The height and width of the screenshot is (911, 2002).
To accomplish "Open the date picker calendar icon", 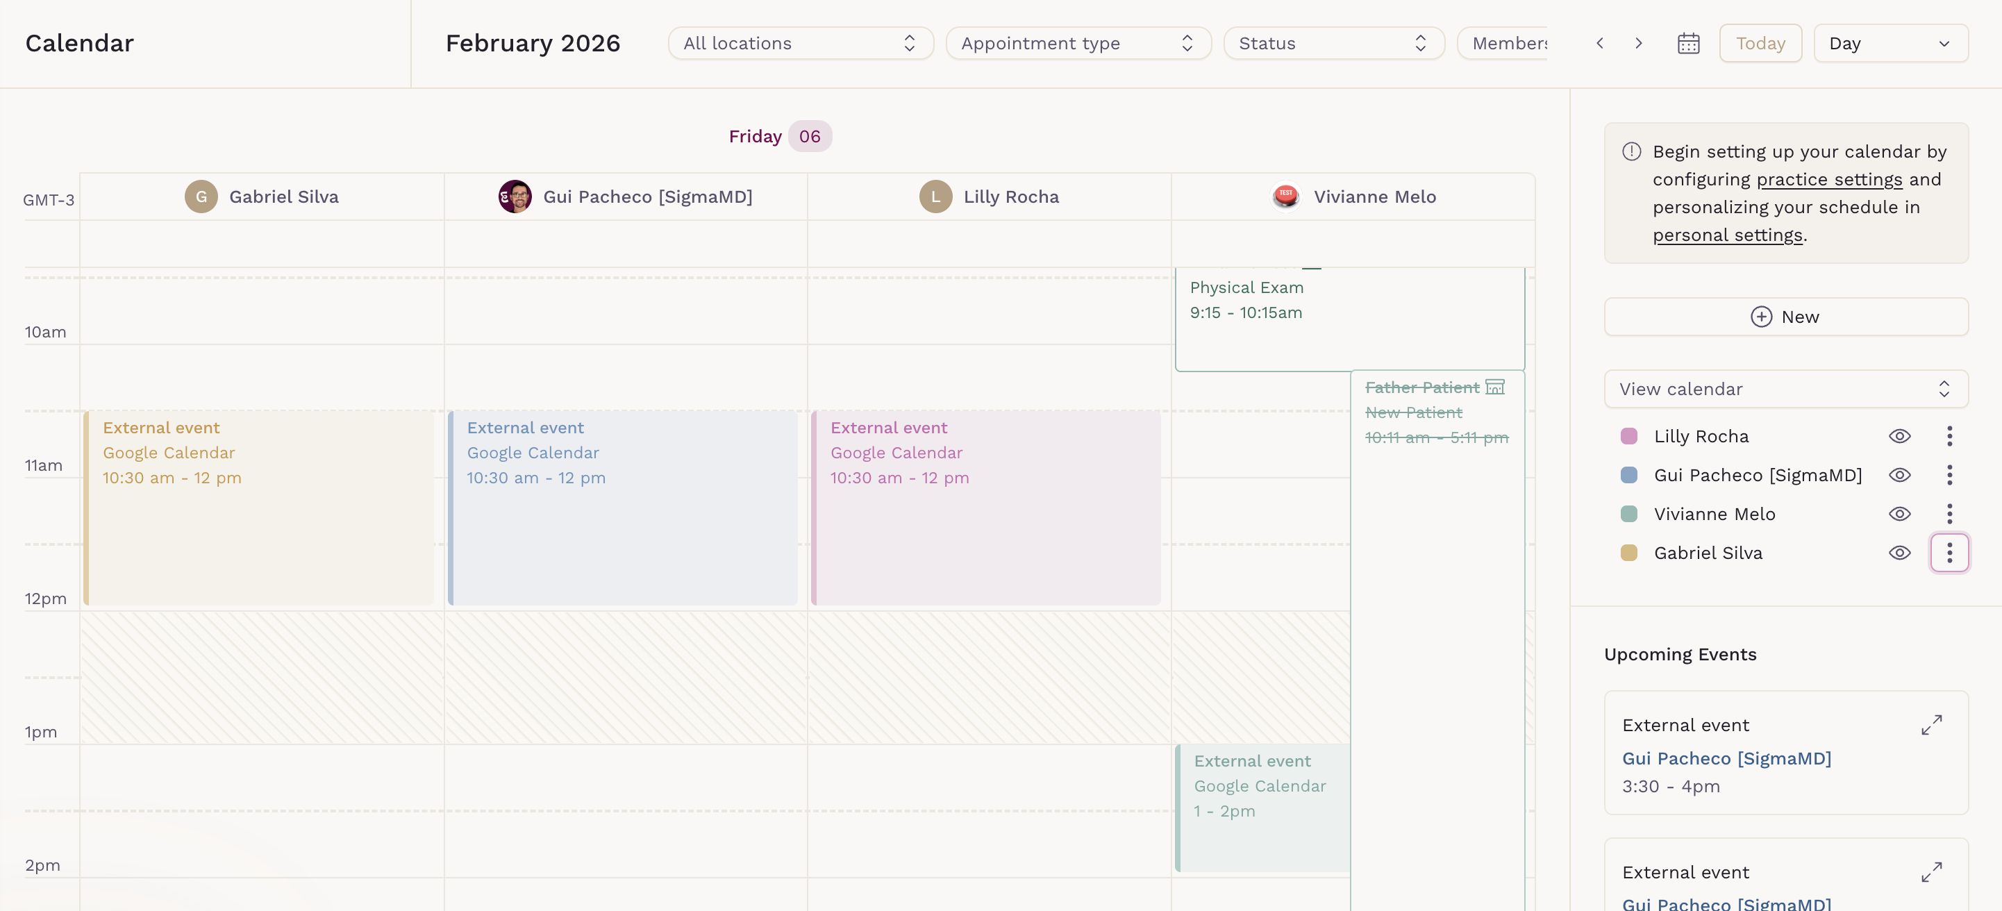I will pyautogui.click(x=1688, y=44).
